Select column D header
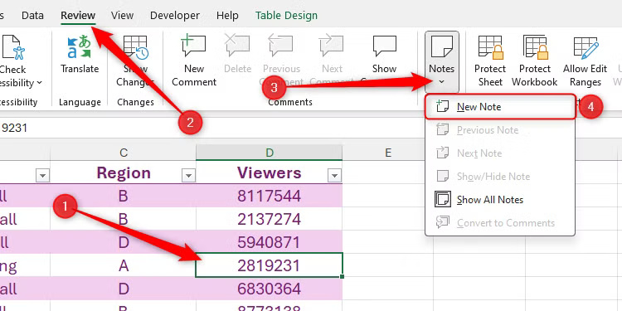 [270, 153]
